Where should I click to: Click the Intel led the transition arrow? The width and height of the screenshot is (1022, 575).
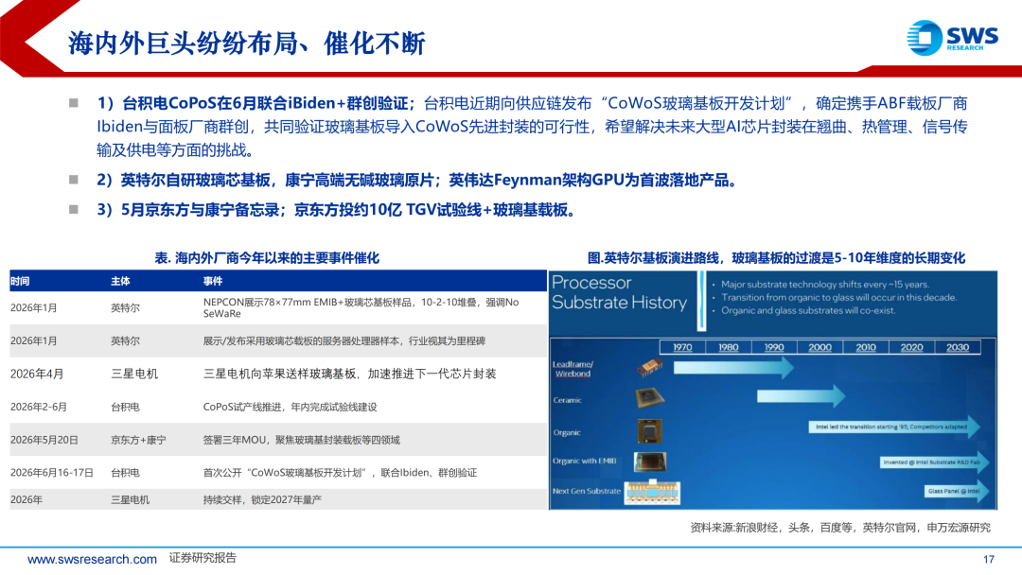click(894, 427)
